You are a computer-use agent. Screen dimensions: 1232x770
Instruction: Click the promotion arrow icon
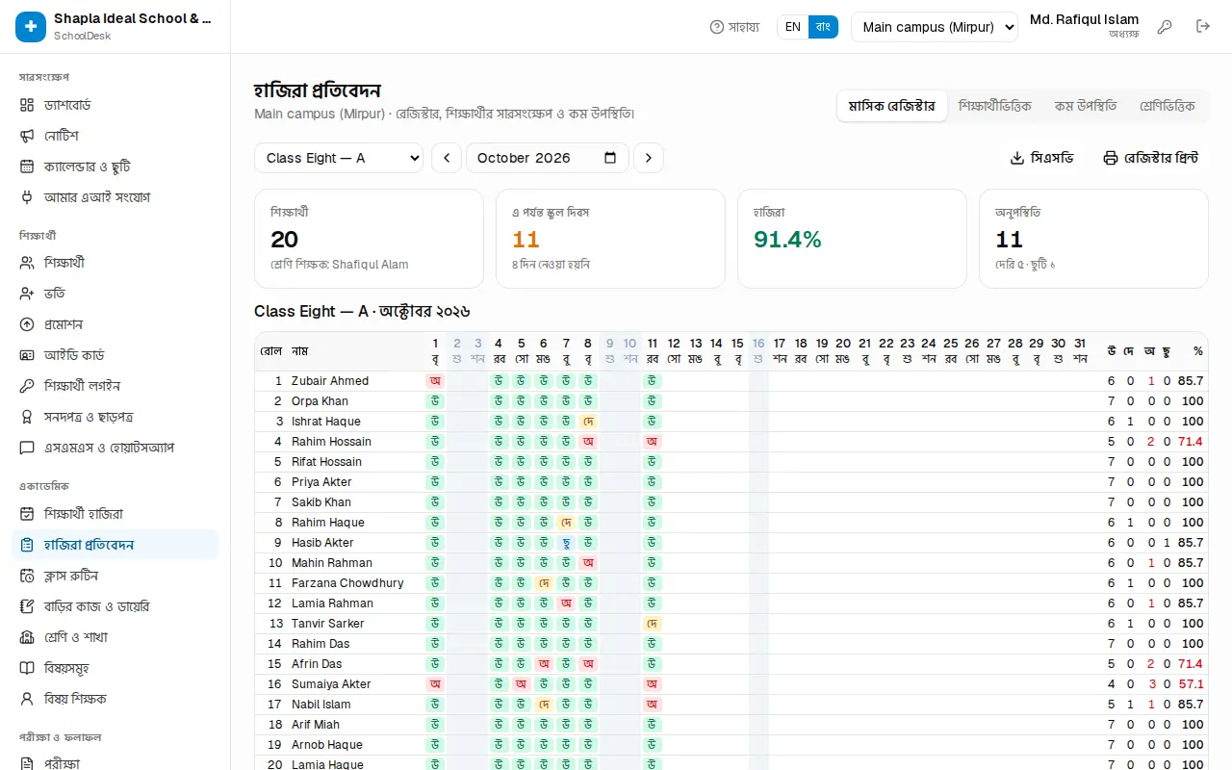[27, 324]
